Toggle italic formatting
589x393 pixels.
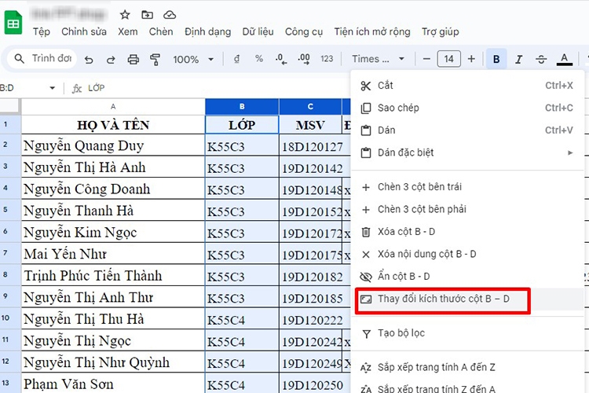coord(519,59)
